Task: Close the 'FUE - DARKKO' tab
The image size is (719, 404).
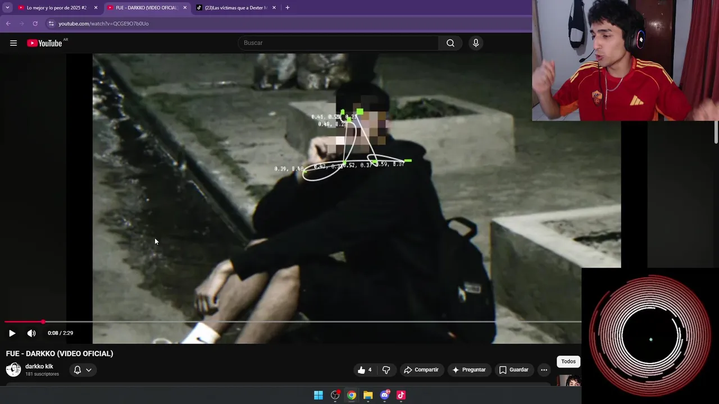Action: pos(185,8)
